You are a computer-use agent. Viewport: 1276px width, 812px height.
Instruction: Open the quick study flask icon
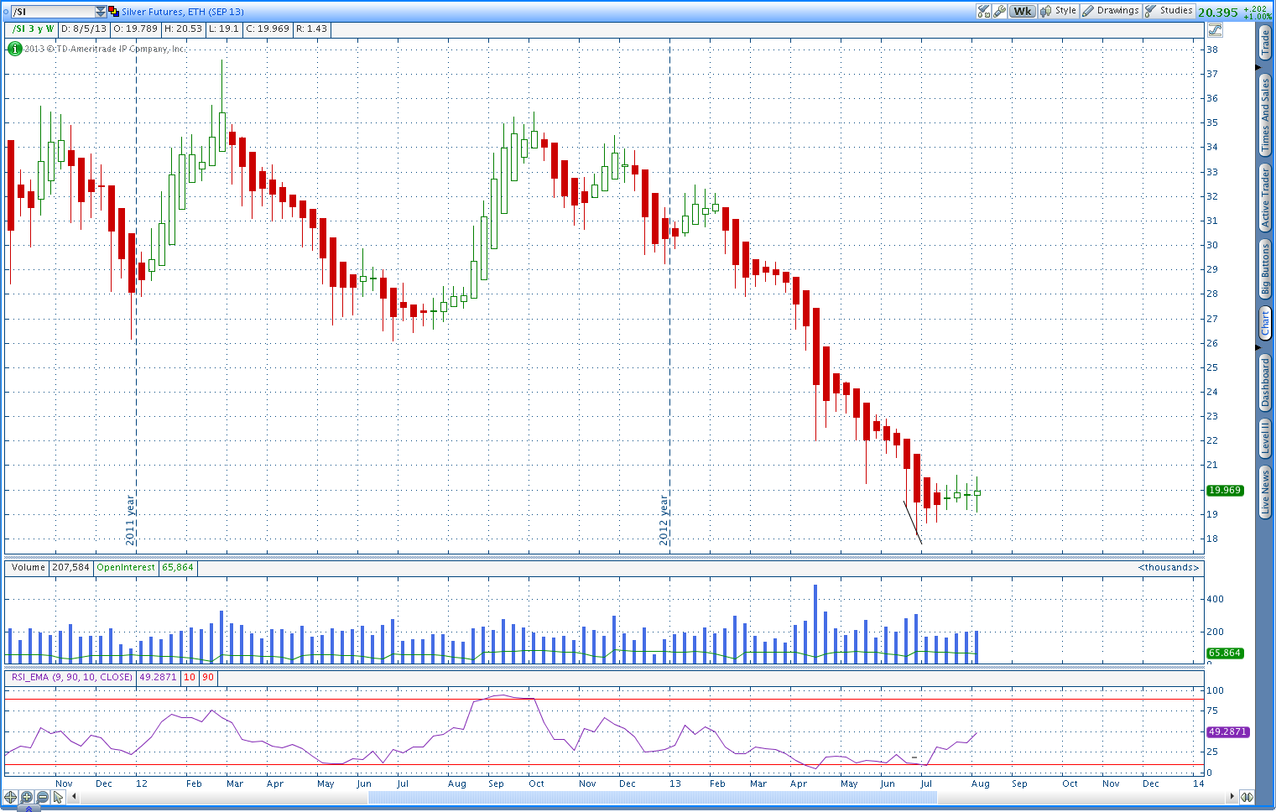[x=984, y=11]
